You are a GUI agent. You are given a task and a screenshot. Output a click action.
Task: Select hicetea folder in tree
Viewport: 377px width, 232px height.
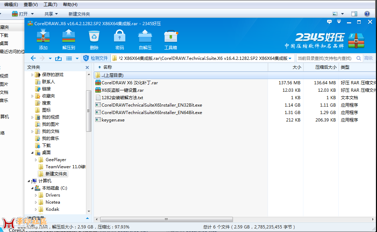(53, 202)
